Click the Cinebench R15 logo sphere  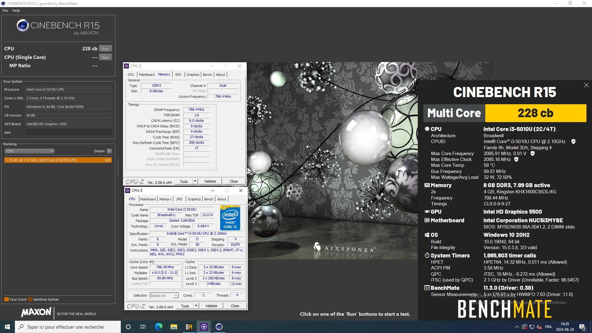pyautogui.click(x=23, y=26)
